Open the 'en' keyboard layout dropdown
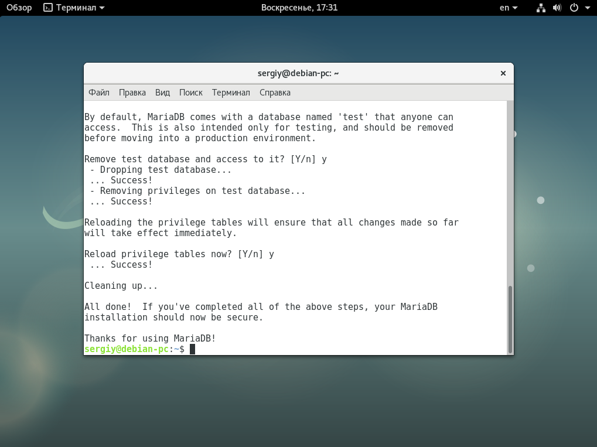This screenshot has width=597, height=447. (x=508, y=8)
